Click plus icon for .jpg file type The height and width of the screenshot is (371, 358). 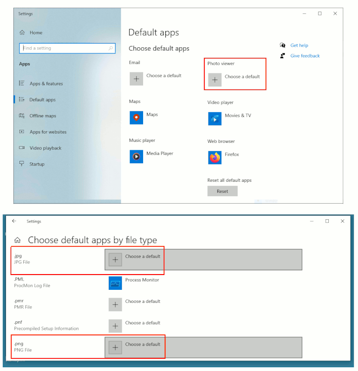click(x=115, y=260)
